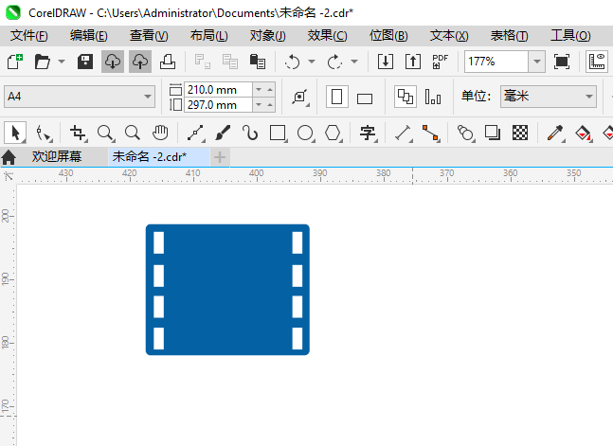The height and width of the screenshot is (446, 613).
Task: Toggle the show rulers icon
Action: 597,62
